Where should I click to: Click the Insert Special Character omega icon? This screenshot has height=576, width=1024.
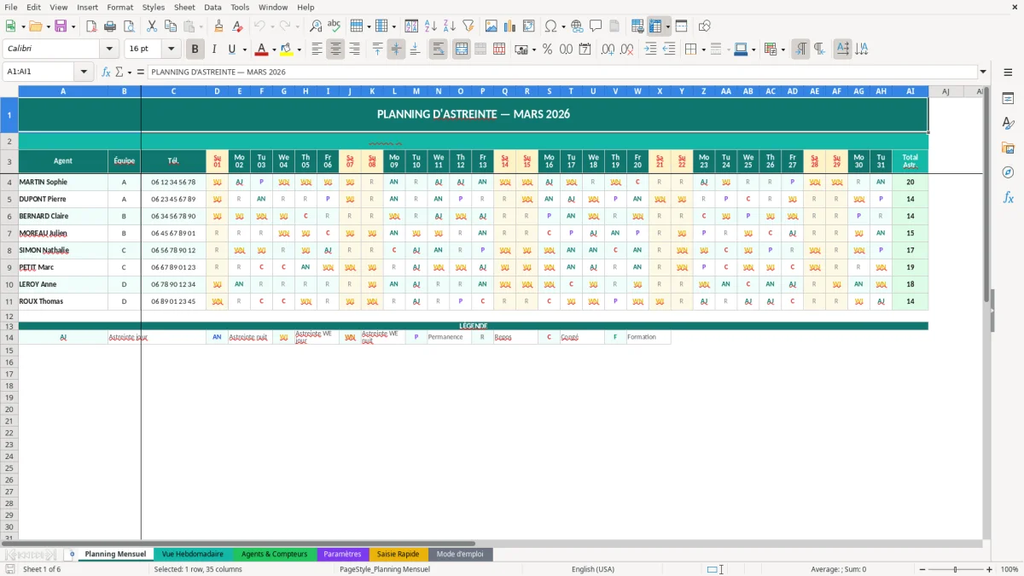pos(550,26)
